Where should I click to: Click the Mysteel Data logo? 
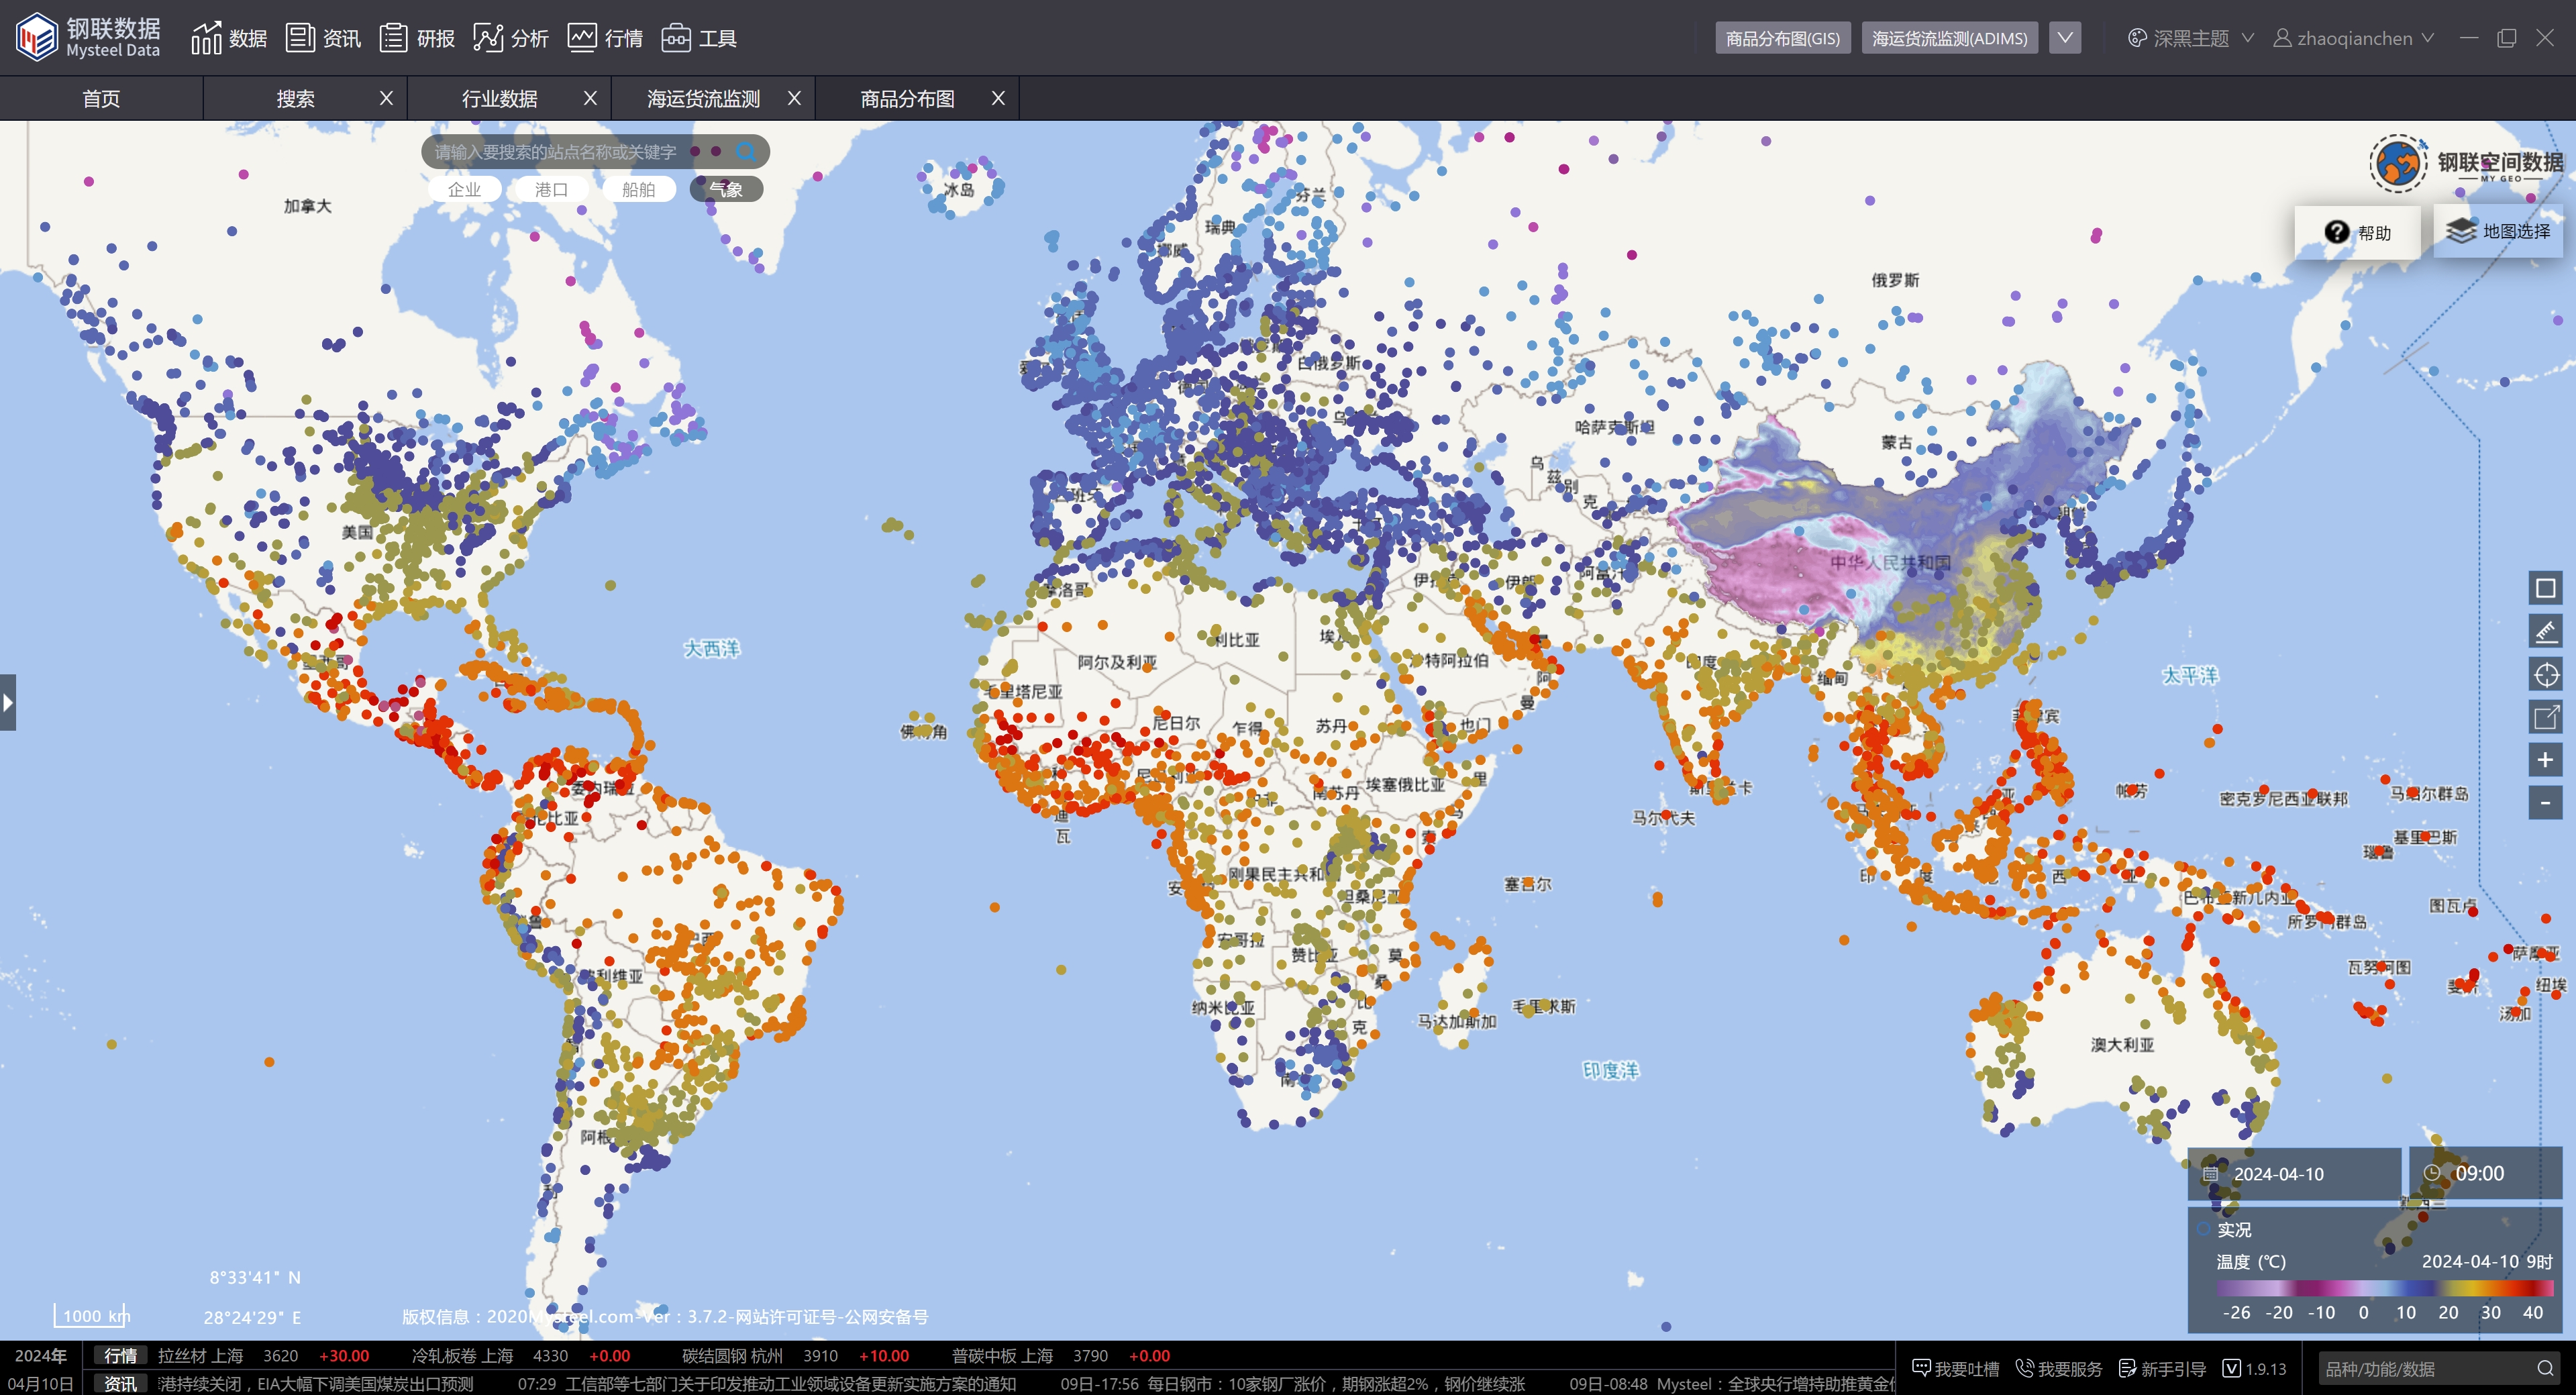(89, 37)
